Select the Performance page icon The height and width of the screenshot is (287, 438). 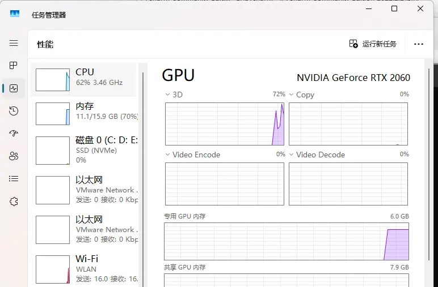click(x=14, y=88)
